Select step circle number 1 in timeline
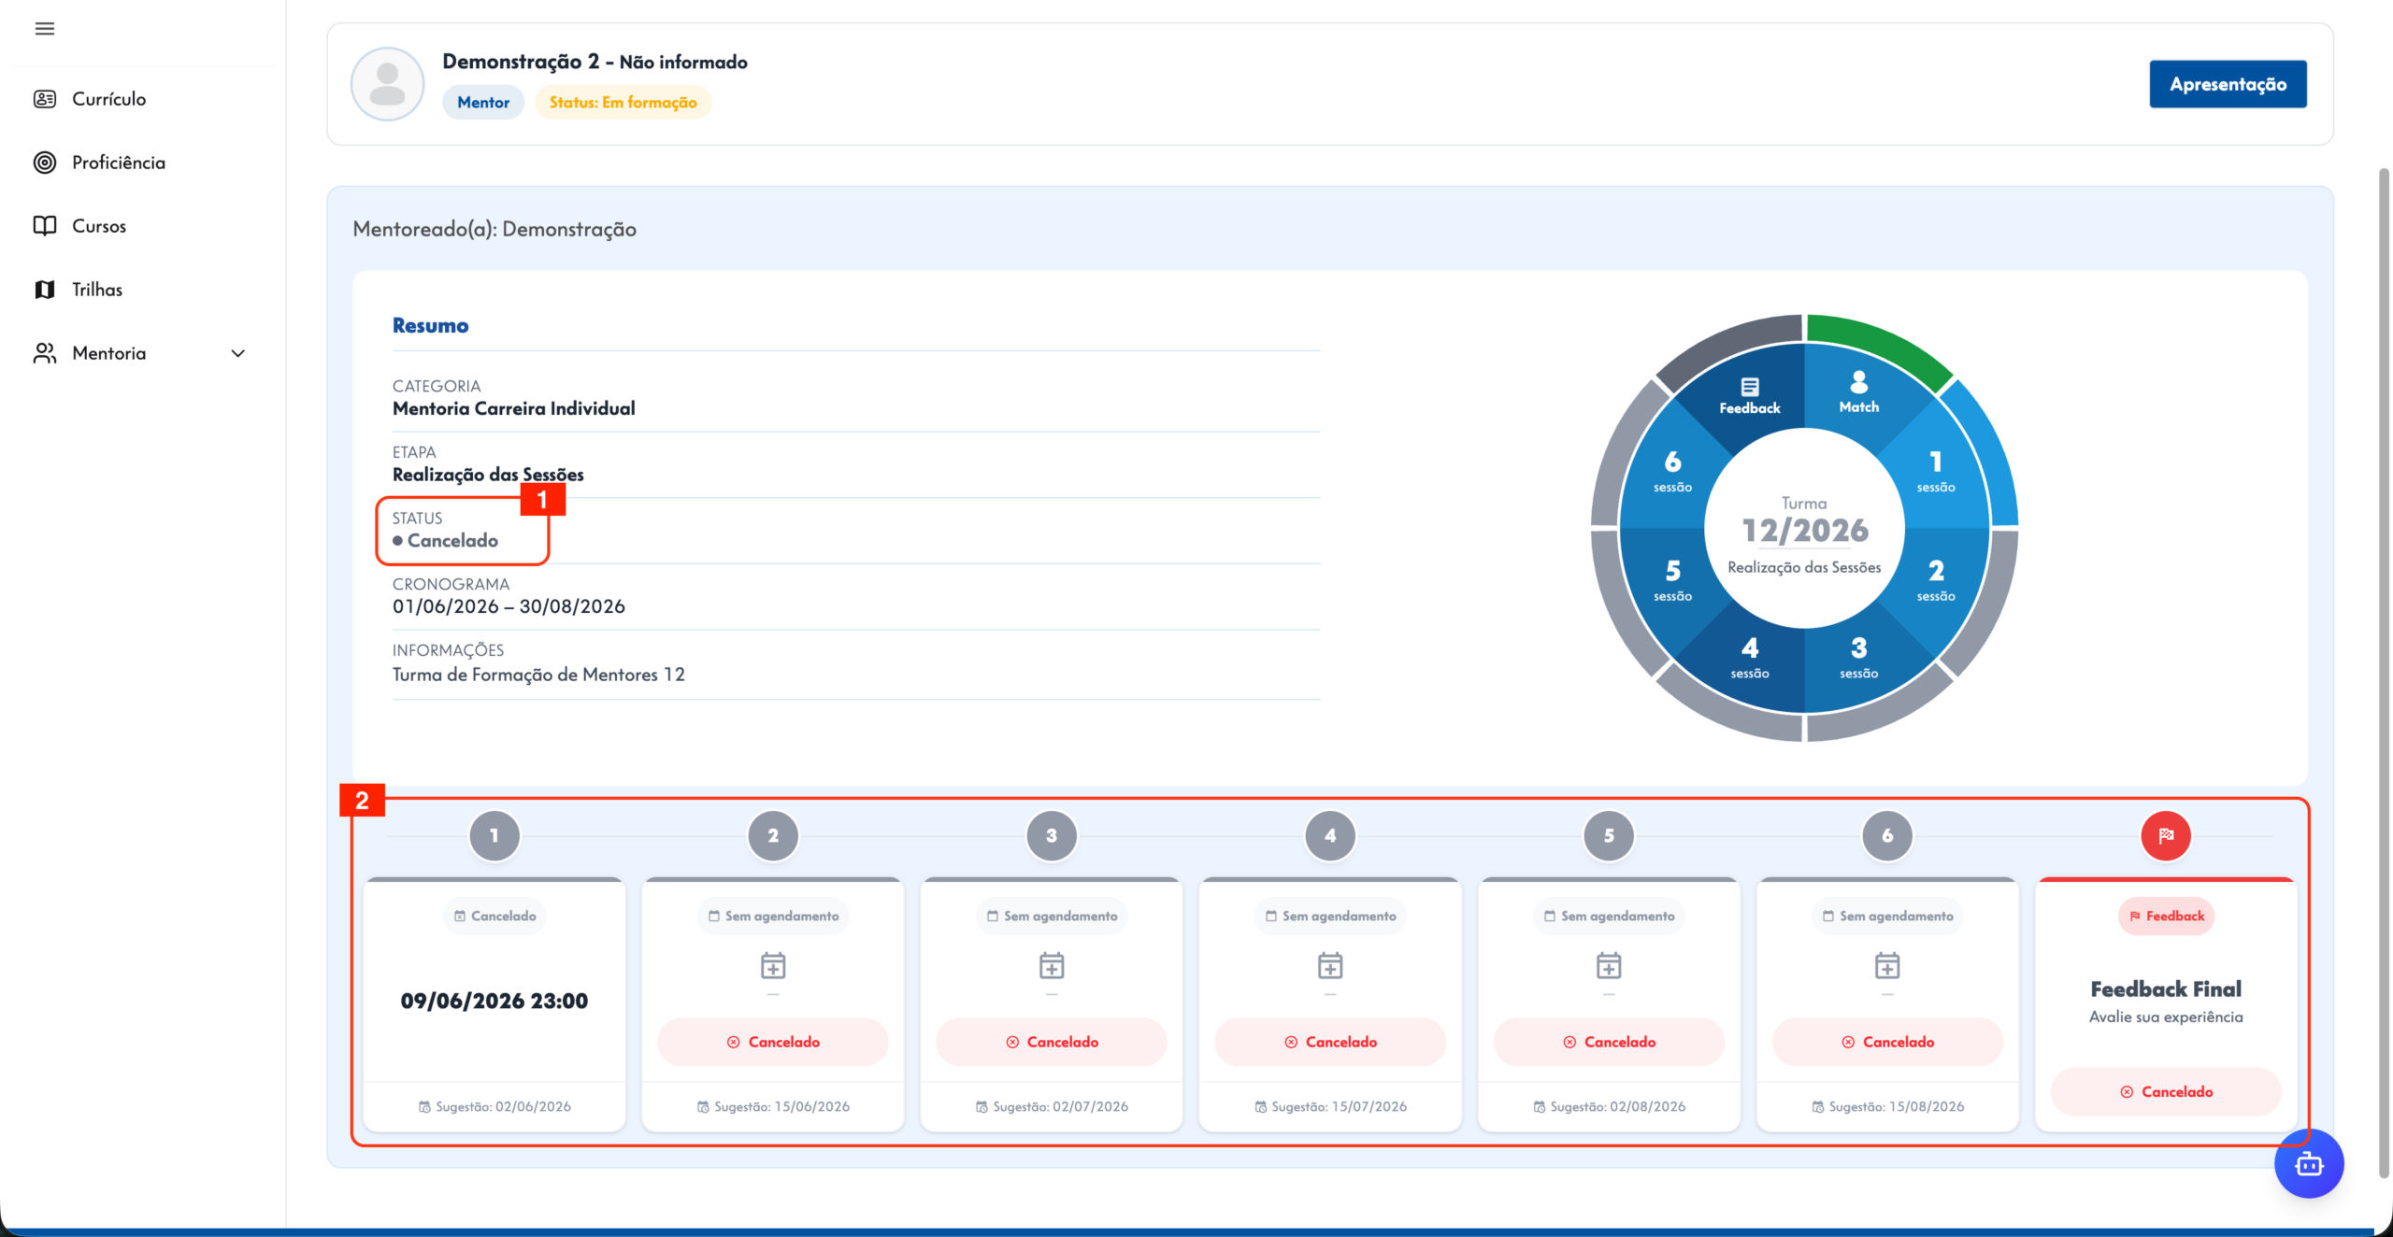2393x1237 pixels. [x=494, y=835]
